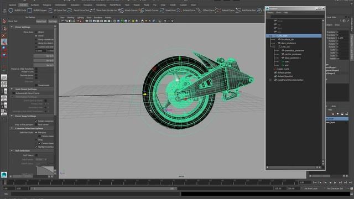Viewport: 354px width, 199px height.
Task: Open the Polygons shelf tab
Action: pyautogui.click(x=47, y=5)
